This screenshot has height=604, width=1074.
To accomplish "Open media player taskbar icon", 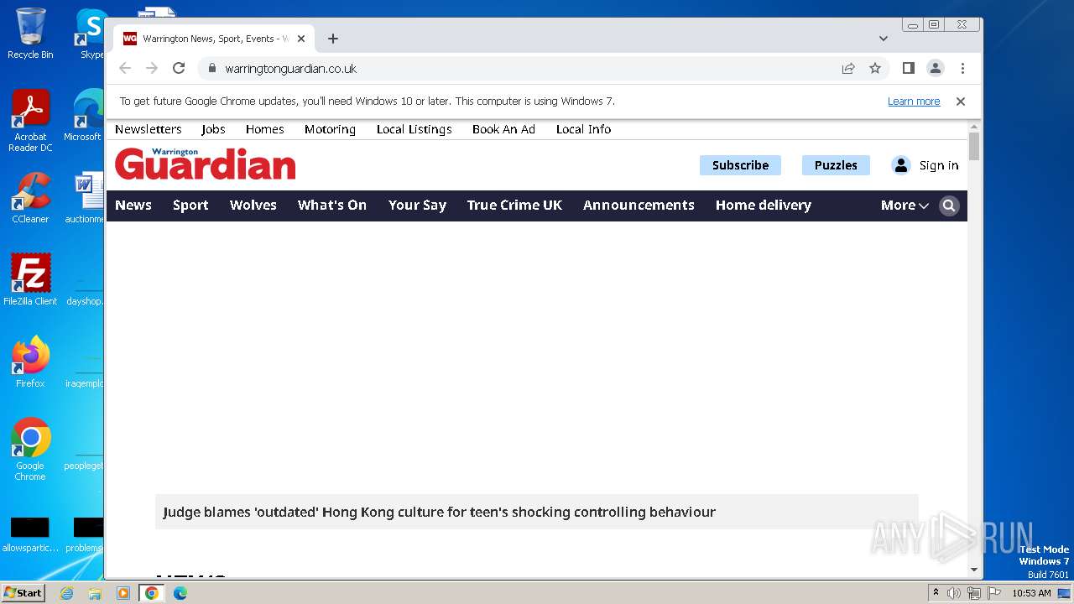I will point(123,593).
